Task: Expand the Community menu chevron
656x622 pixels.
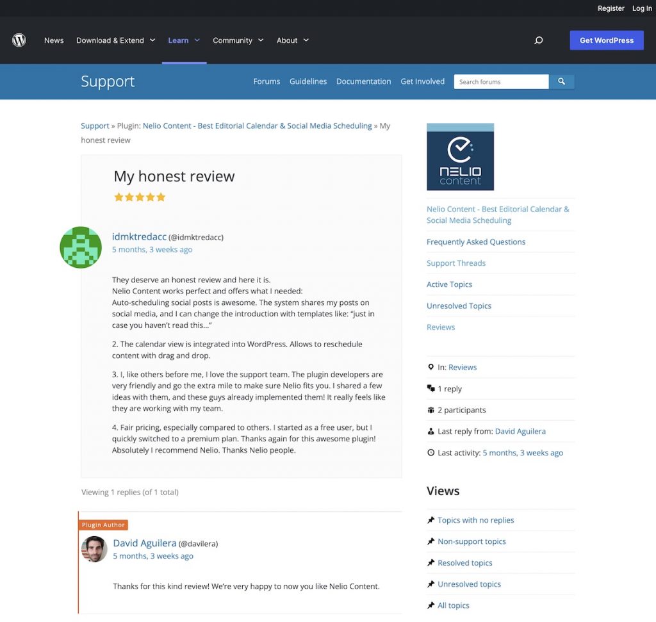Action: tap(261, 40)
